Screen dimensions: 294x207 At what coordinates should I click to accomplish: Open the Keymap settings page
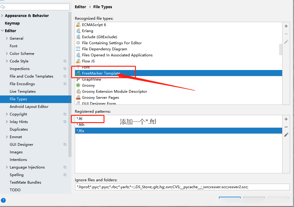click(12, 23)
